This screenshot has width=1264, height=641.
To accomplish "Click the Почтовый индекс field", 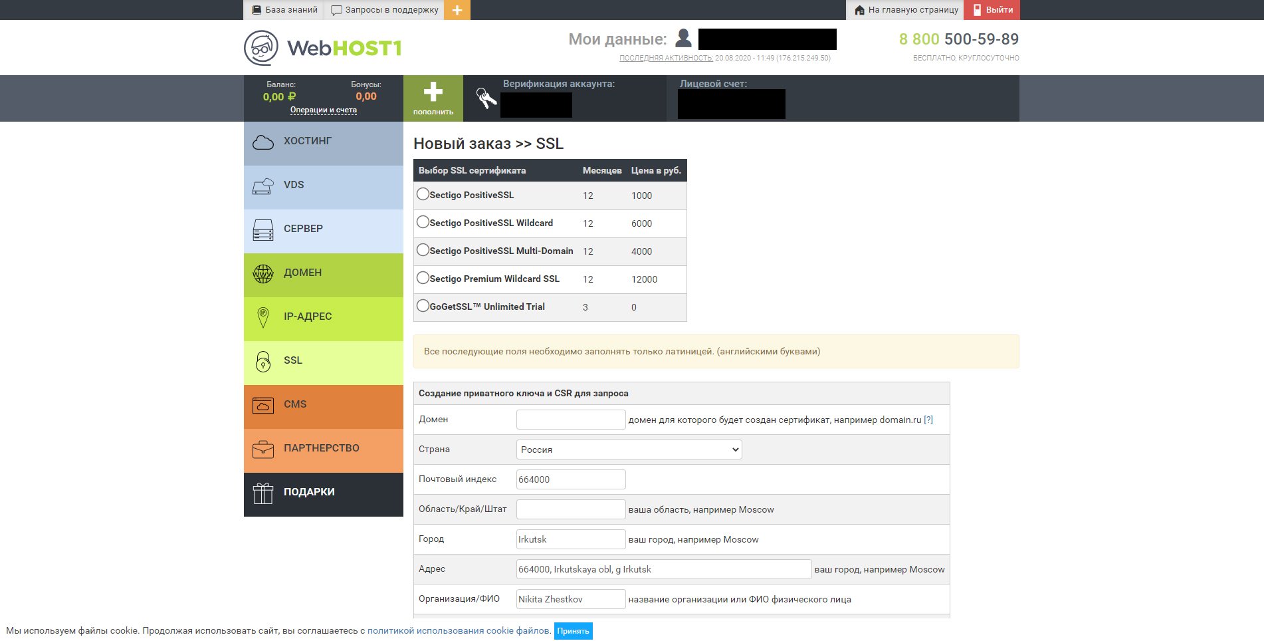I will click(571, 479).
